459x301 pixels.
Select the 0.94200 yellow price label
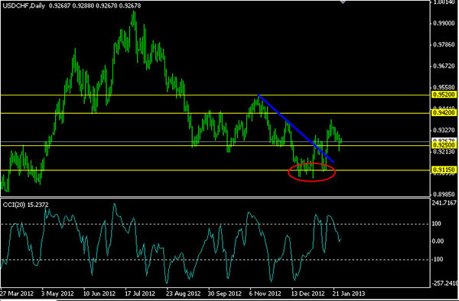point(444,112)
